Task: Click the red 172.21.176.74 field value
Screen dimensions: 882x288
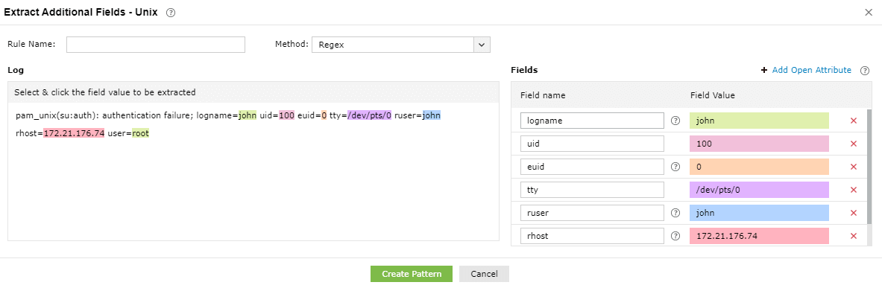Action: (760, 236)
